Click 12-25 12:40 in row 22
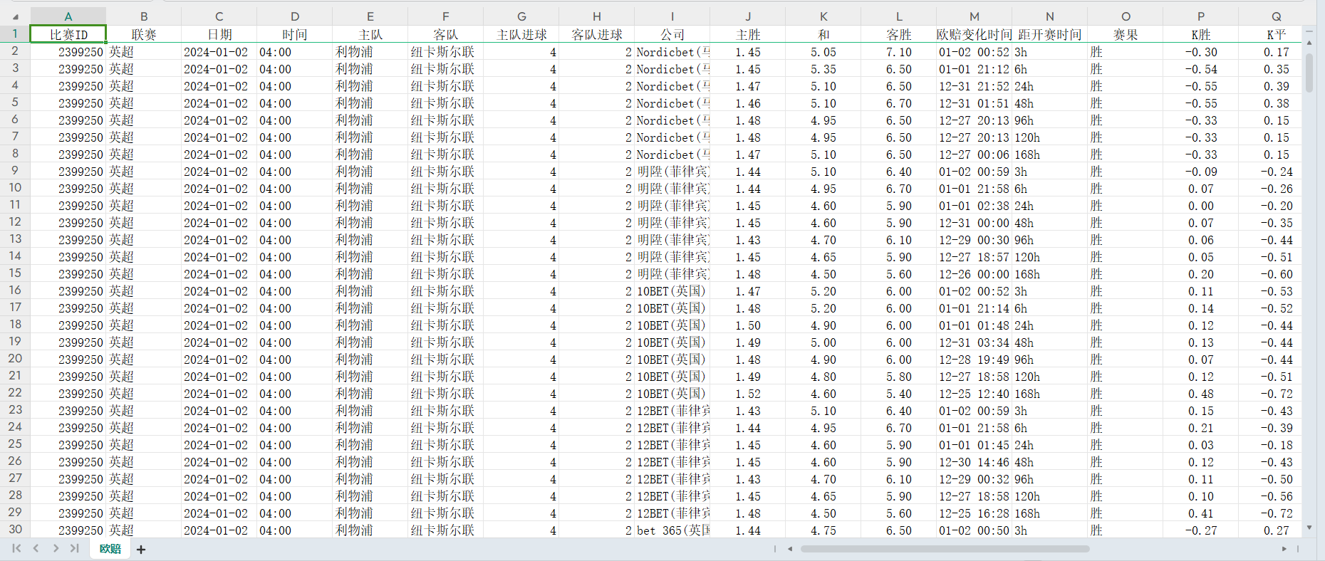 (x=974, y=394)
